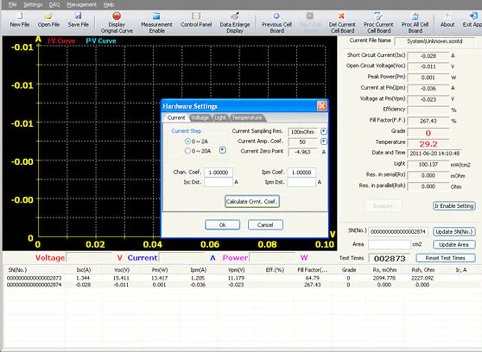Image resolution: width=482 pixels, height=352 pixels.
Task: Open a file with Open File icon
Action: pyautogui.click(x=49, y=17)
